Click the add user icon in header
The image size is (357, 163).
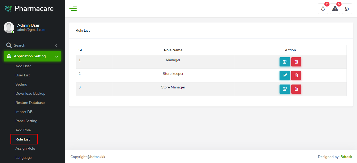(x=347, y=9)
